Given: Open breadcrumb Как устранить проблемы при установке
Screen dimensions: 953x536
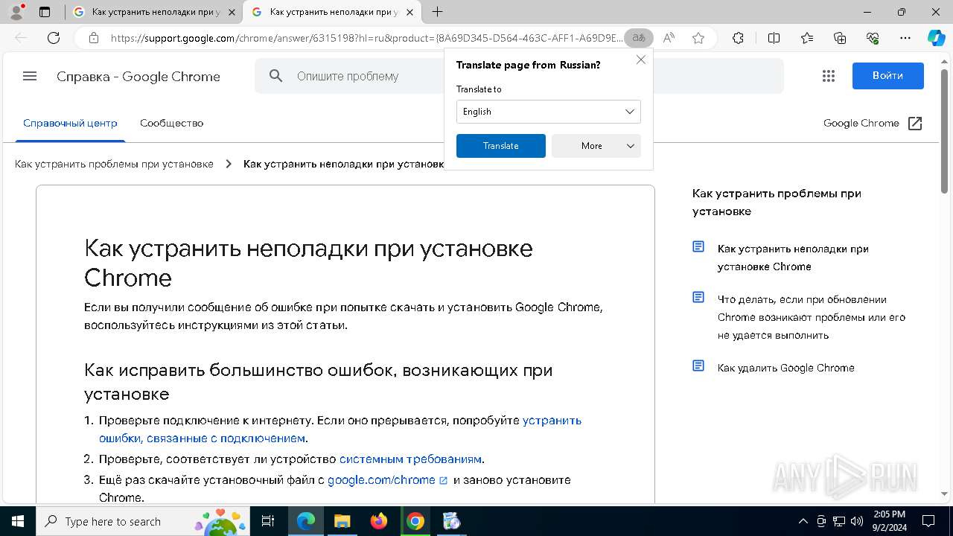Looking at the screenshot, I should (114, 164).
